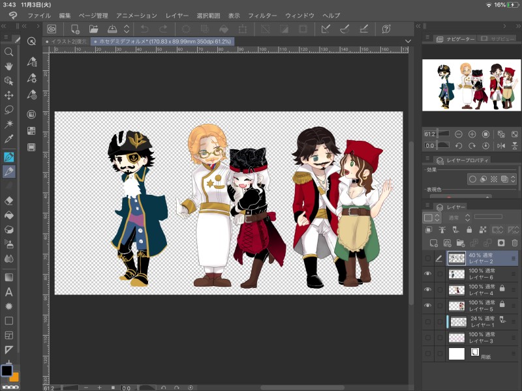Select the Lasso selection tool
This screenshot has height=391, width=522.
click(x=9, y=109)
